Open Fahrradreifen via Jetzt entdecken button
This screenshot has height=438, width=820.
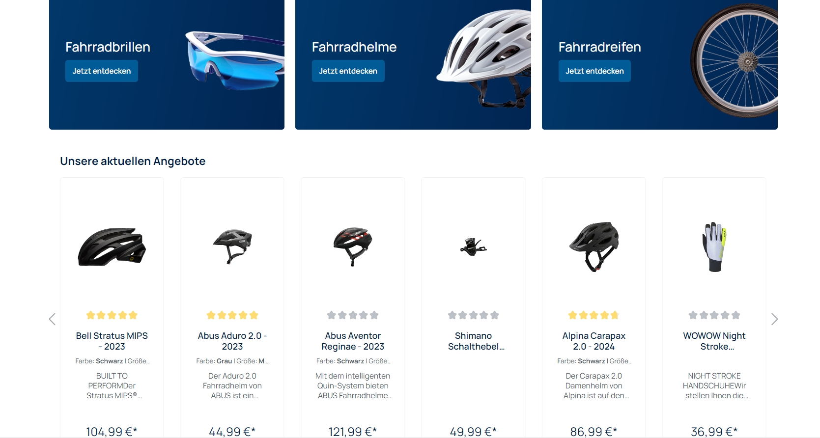click(594, 71)
